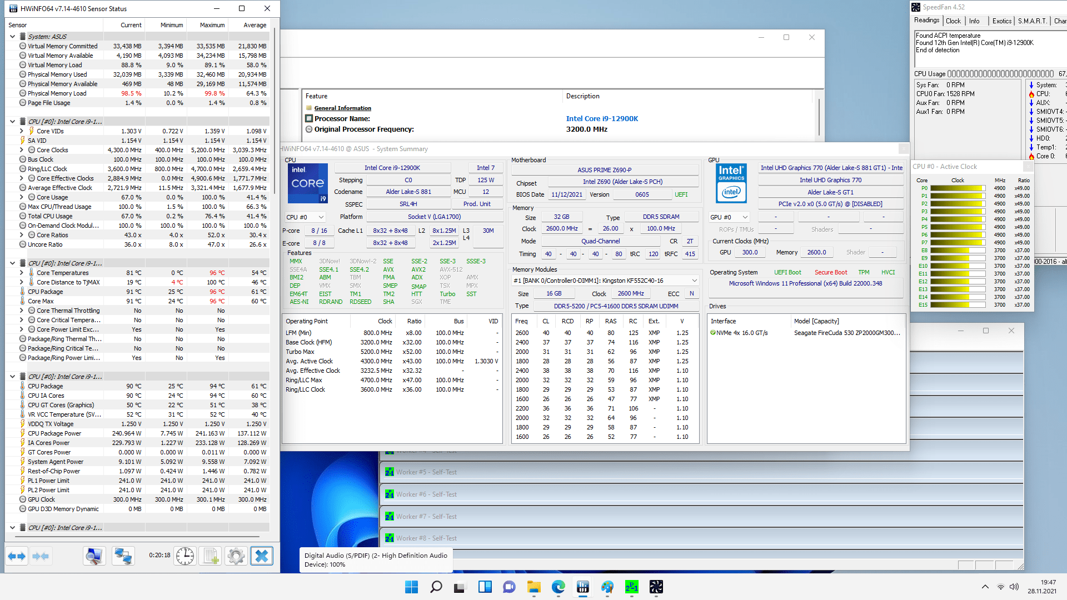Screen dimensions: 1067x600
Task: Select the Total CPU Usage row
Action: click(138, 216)
